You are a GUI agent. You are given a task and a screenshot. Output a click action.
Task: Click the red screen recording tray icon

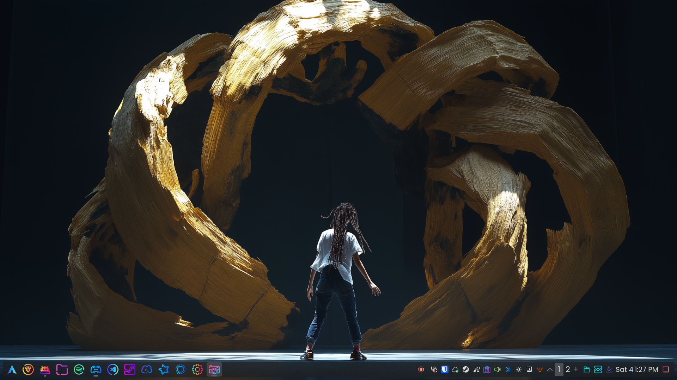[421, 369]
